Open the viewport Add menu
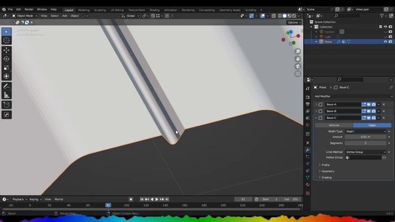The width and height of the screenshot is (395, 222). coord(65,16)
